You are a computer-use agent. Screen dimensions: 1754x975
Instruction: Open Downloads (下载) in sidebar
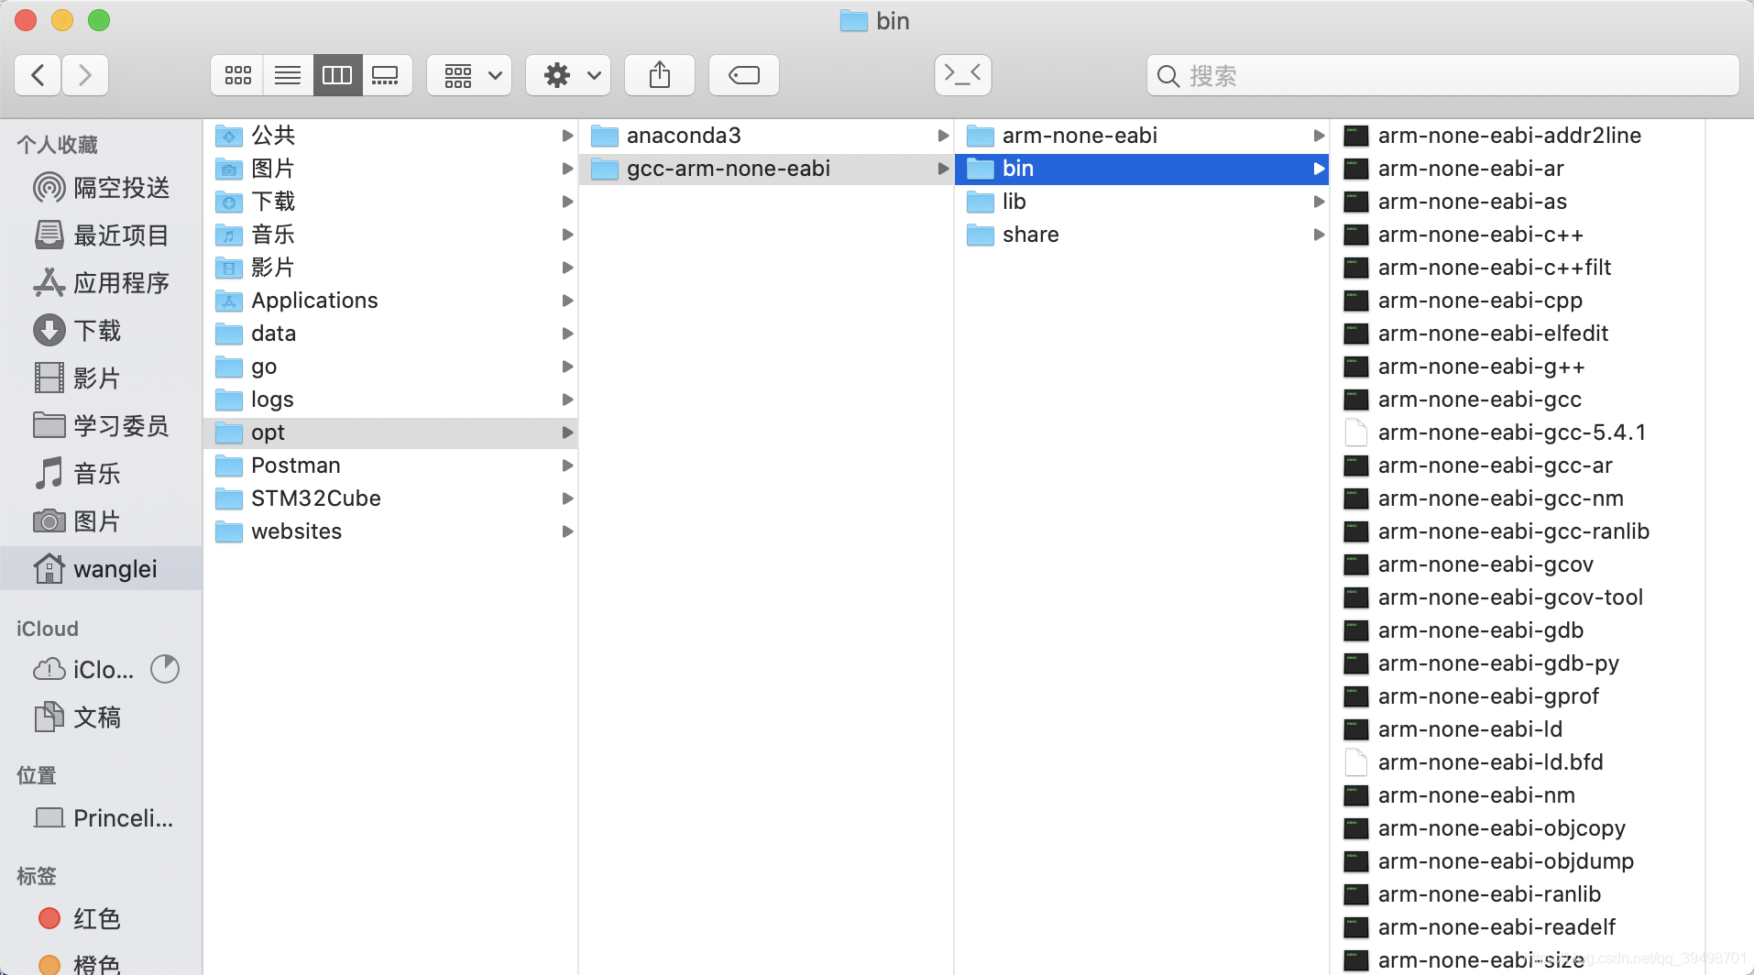pos(101,331)
